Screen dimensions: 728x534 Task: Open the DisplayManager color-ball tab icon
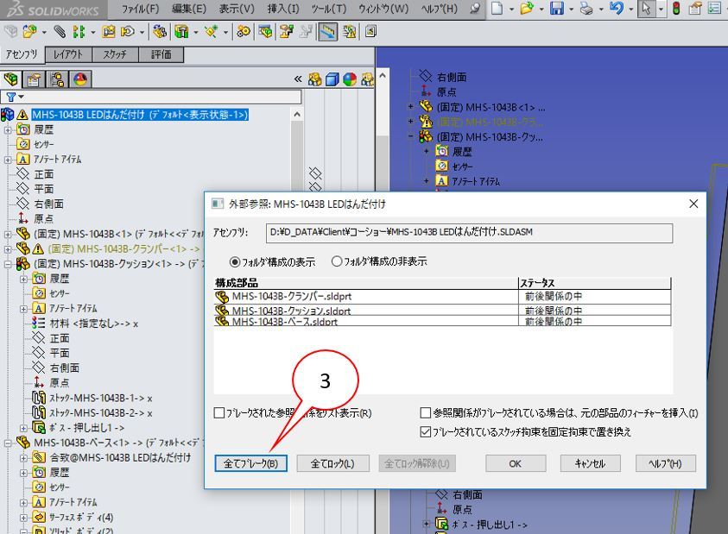click(x=81, y=79)
